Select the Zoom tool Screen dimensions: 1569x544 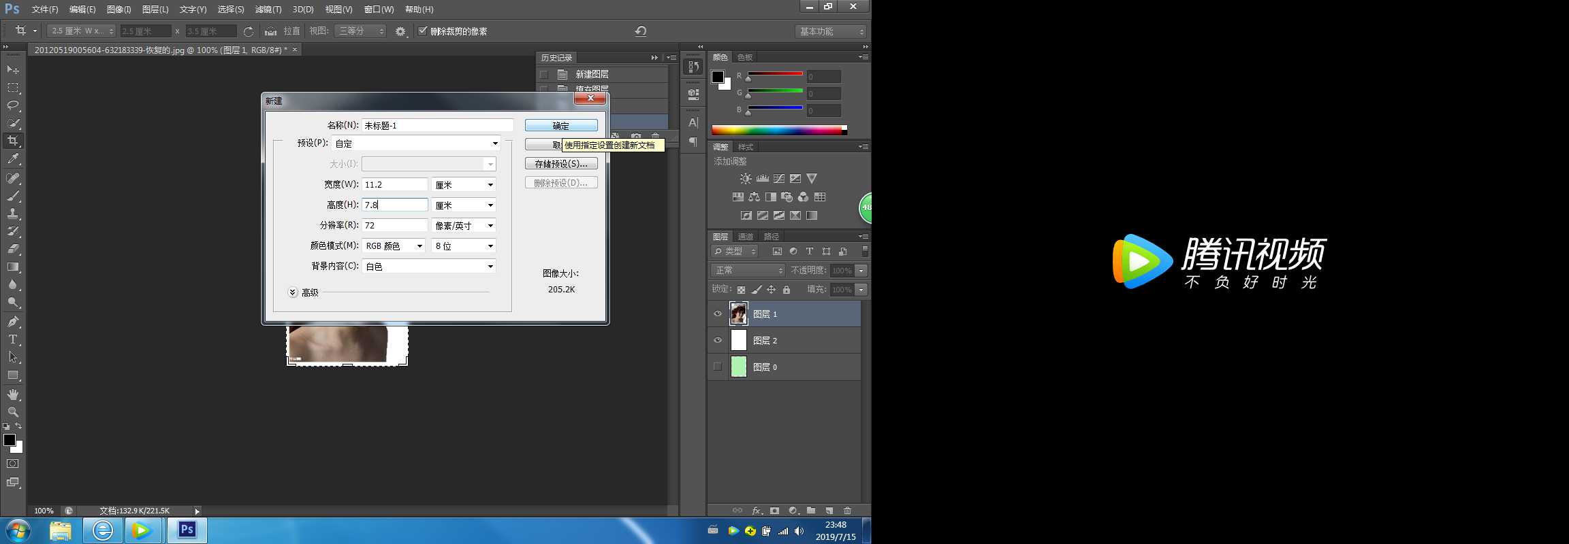pyautogui.click(x=13, y=412)
